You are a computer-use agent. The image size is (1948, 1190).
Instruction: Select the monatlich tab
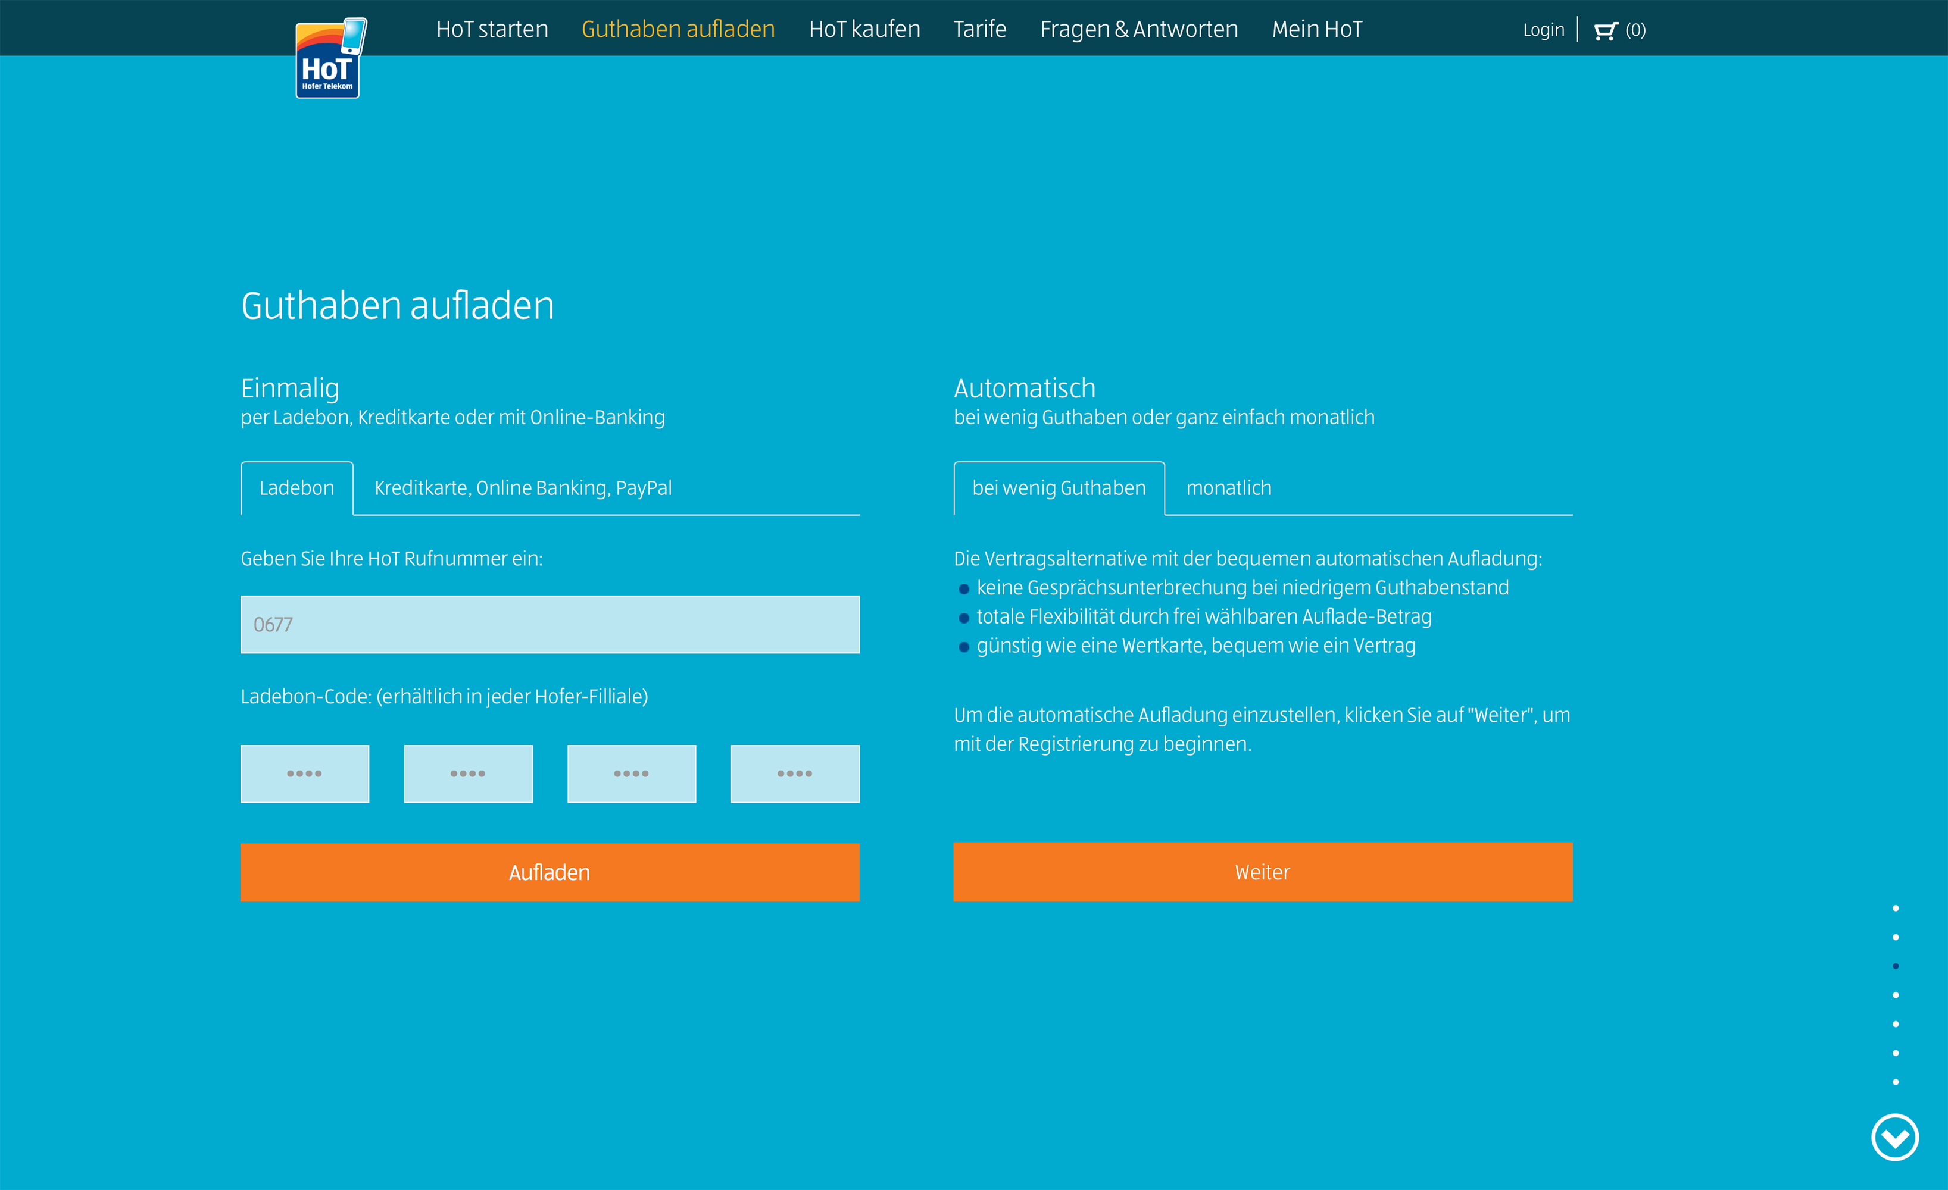pos(1228,488)
